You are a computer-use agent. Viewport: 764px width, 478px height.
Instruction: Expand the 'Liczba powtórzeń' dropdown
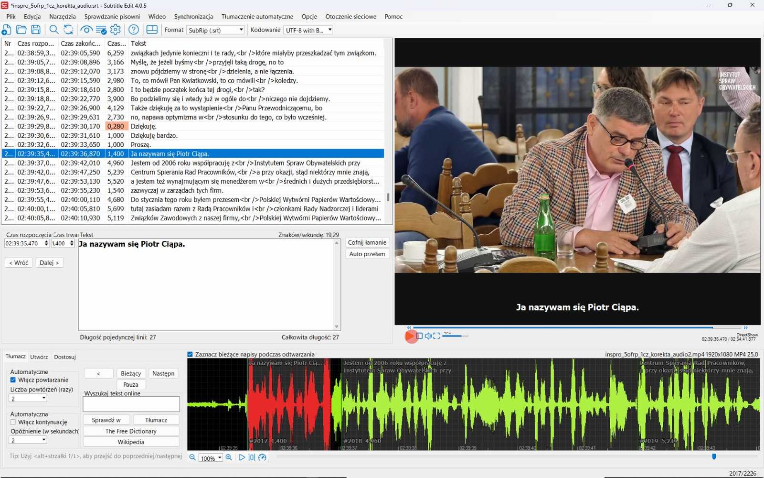[28, 398]
